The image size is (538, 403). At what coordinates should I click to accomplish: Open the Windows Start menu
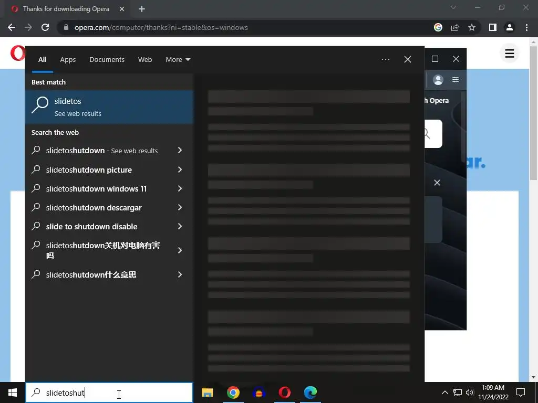[13, 393]
